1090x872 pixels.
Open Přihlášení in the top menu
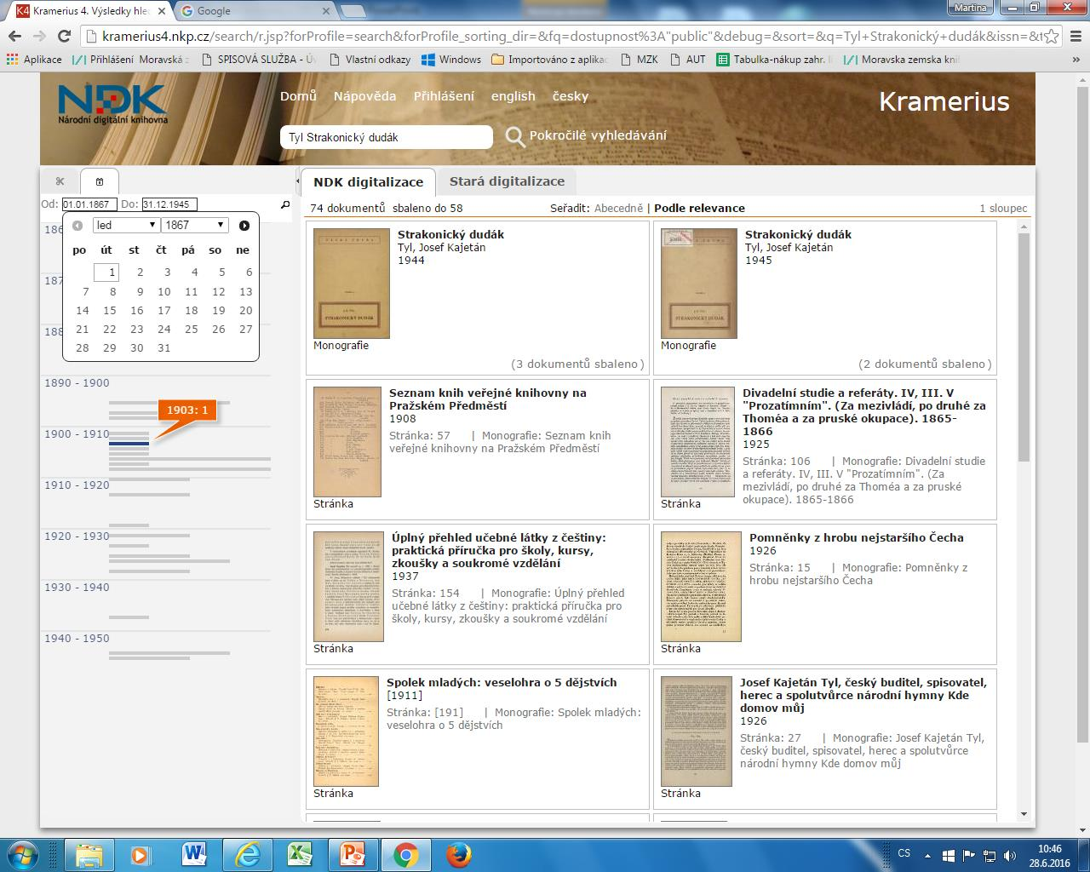pyautogui.click(x=444, y=96)
